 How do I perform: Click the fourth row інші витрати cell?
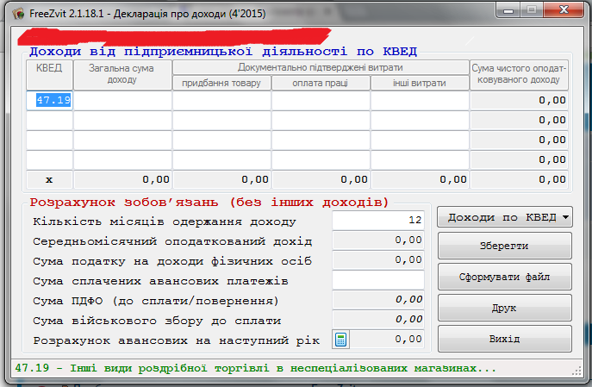click(x=420, y=159)
